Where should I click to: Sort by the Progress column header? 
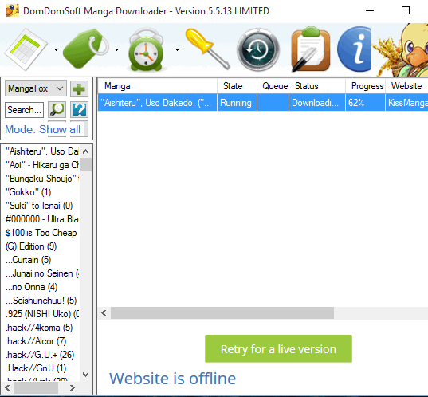(366, 86)
